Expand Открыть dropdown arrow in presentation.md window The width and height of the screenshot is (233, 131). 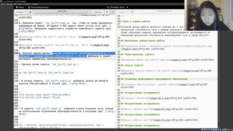pos(127,12)
